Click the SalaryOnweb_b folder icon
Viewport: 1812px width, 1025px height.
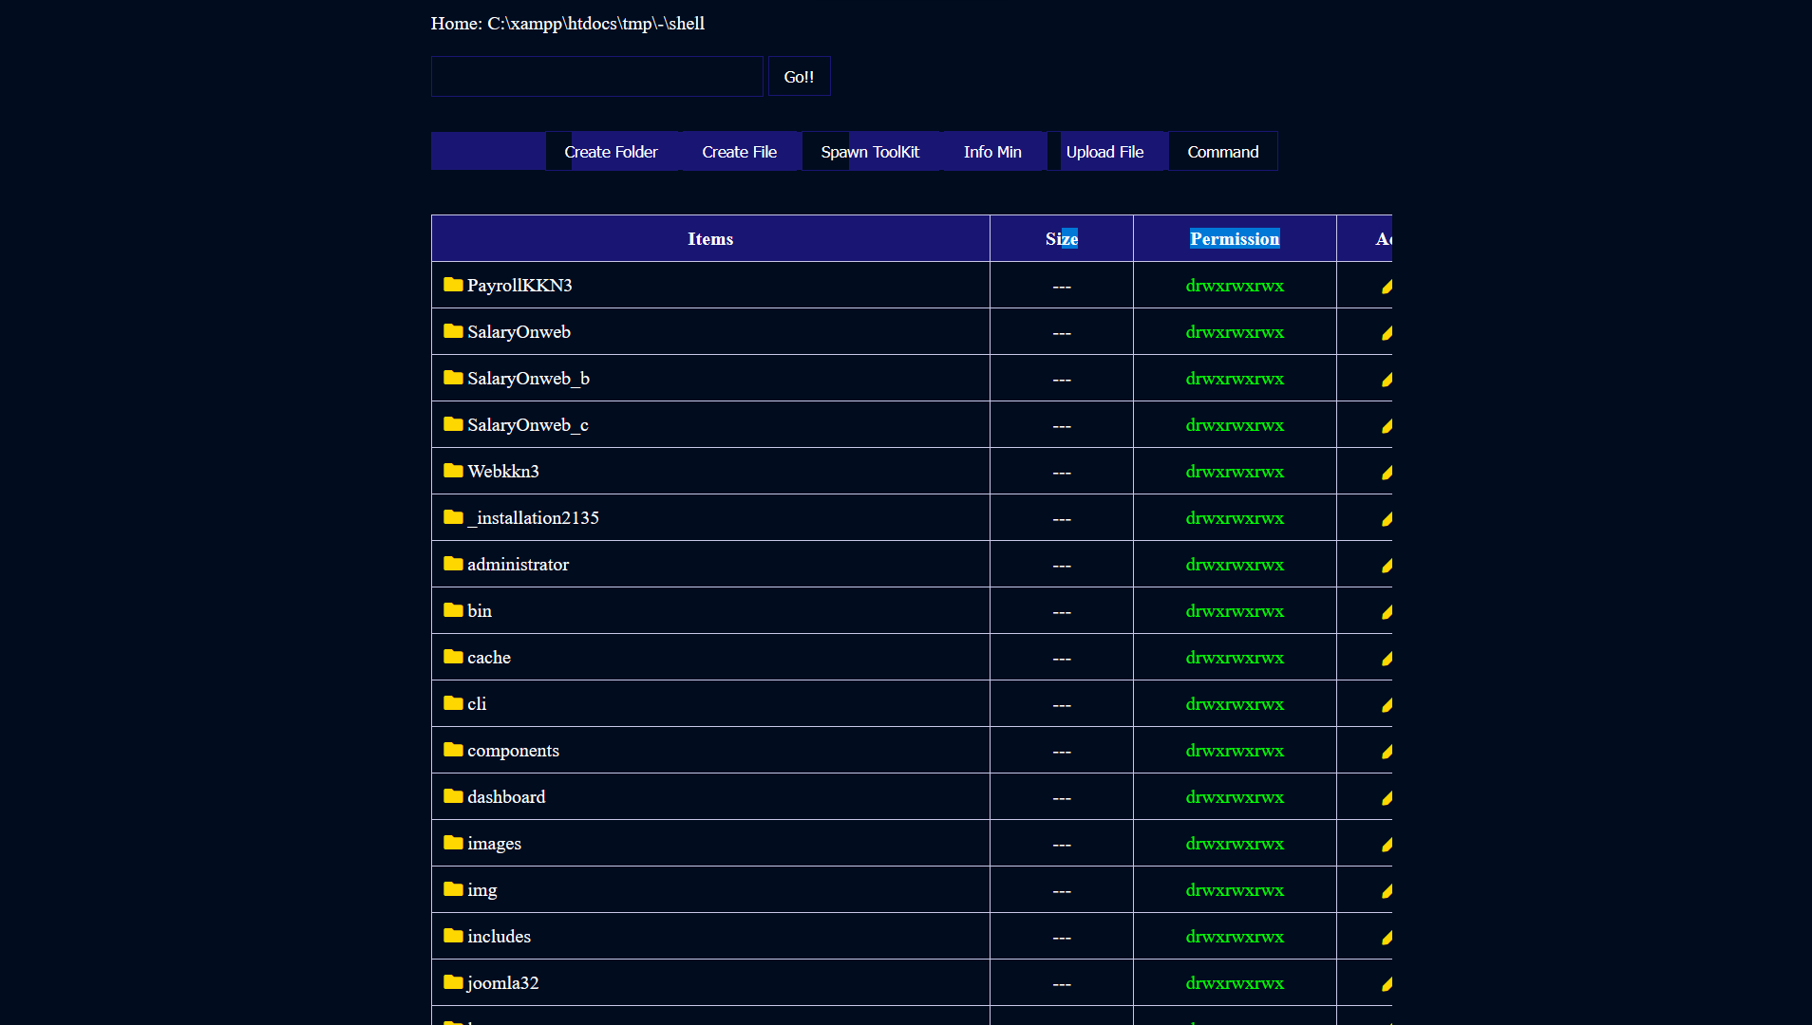click(x=453, y=378)
